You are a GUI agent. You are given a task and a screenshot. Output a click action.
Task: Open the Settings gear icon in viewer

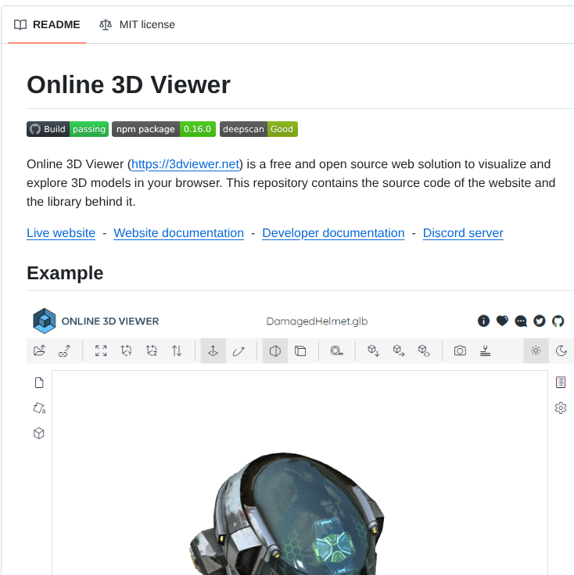point(561,408)
